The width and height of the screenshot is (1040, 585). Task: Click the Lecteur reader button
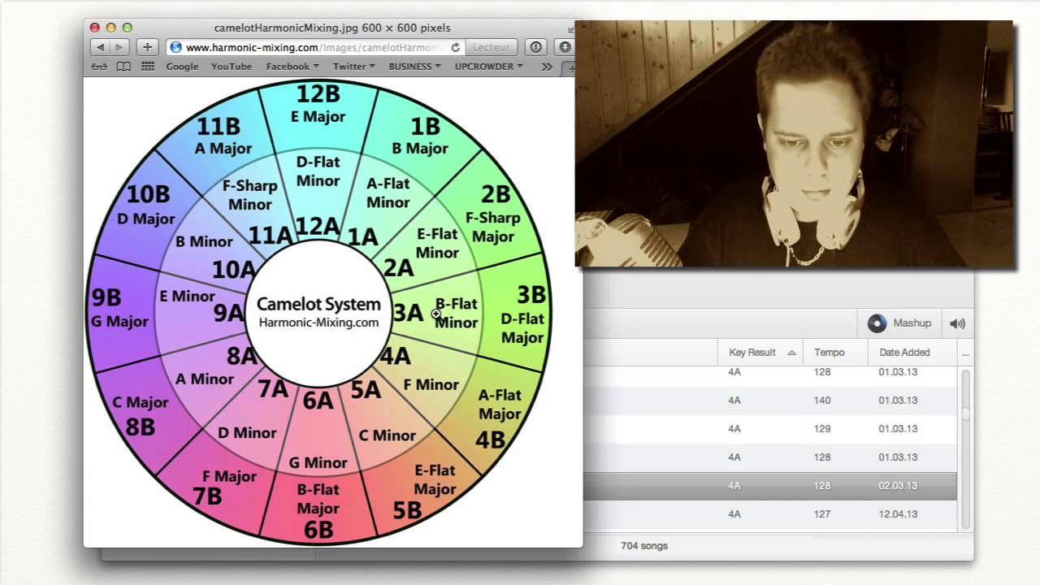pos(492,47)
